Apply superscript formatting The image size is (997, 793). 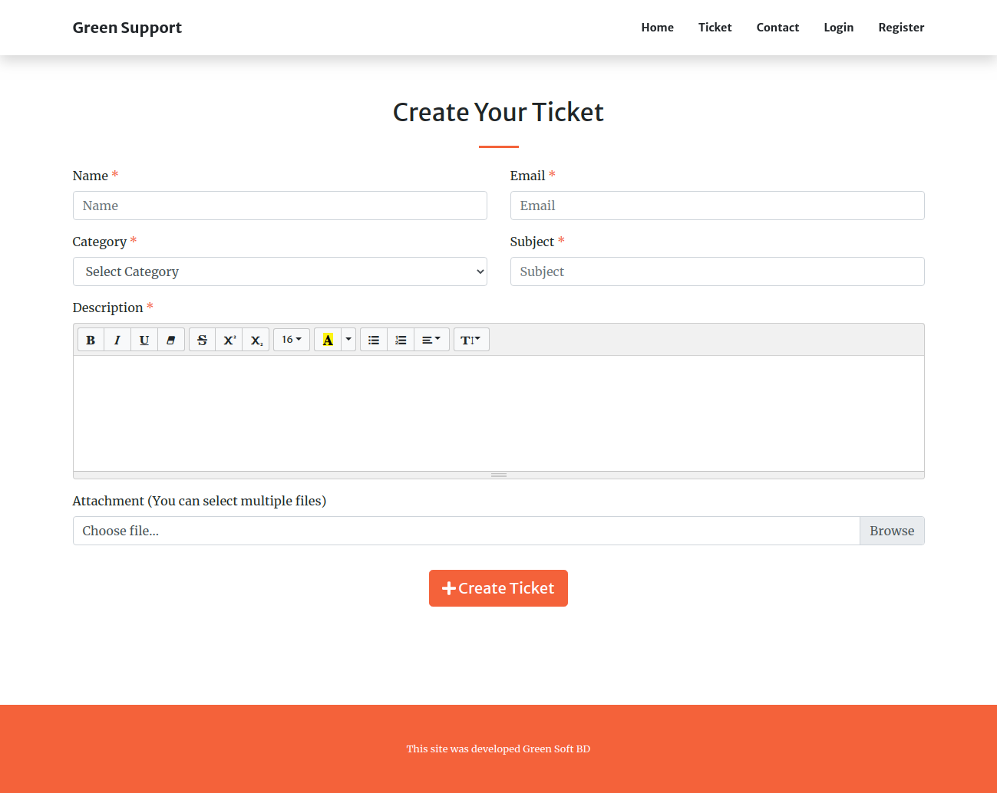point(229,340)
